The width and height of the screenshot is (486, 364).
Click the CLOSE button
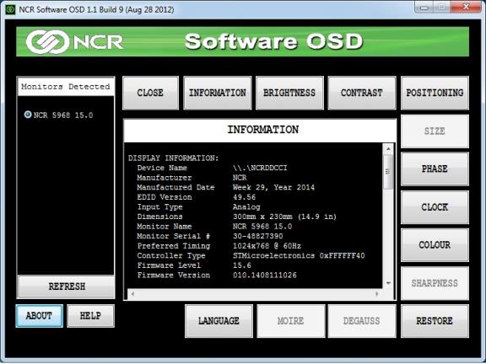coord(151,93)
